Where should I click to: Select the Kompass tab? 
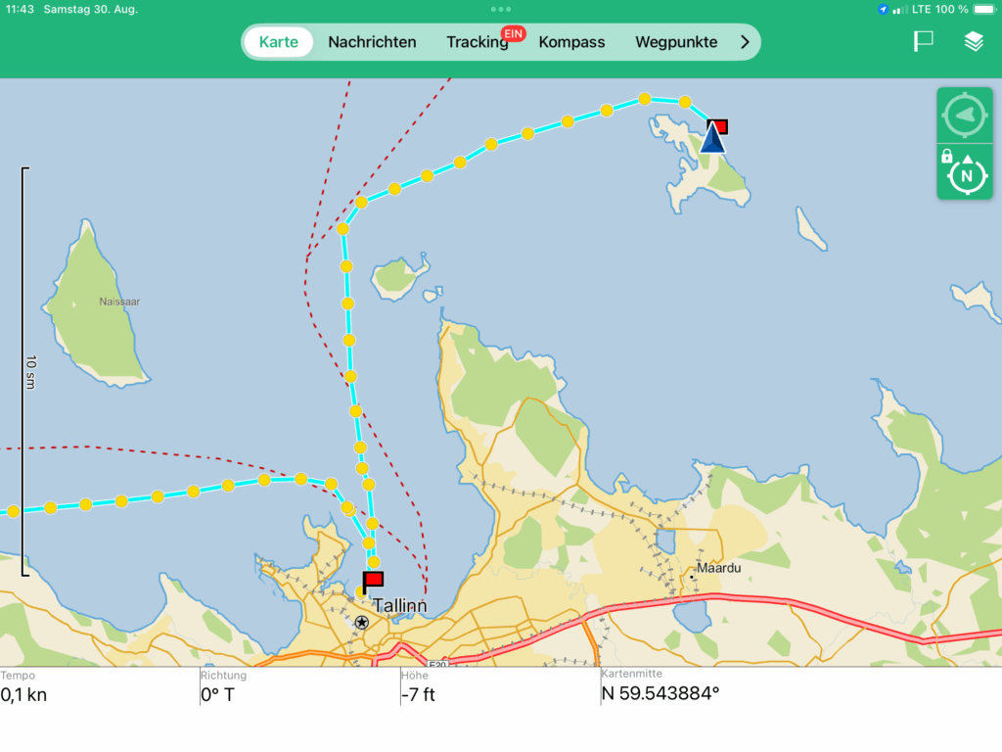(571, 42)
